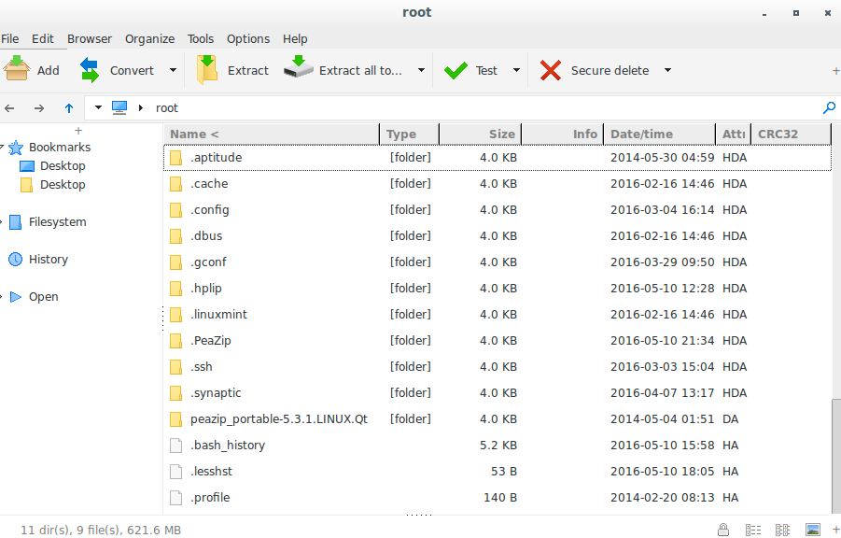Screen dimensions: 841x538
Task: Click the lock icon in the status bar
Action: point(723,530)
